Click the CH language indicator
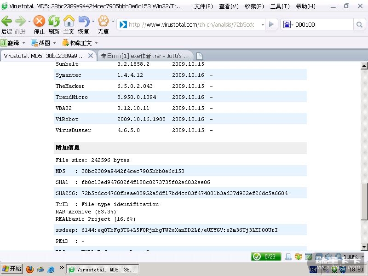Viewport: 368px width, 276px height. pyautogui.click(x=313, y=270)
